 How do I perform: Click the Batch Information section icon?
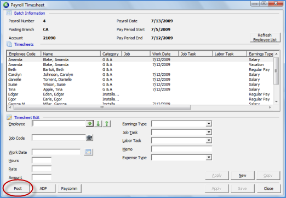pos(9,13)
